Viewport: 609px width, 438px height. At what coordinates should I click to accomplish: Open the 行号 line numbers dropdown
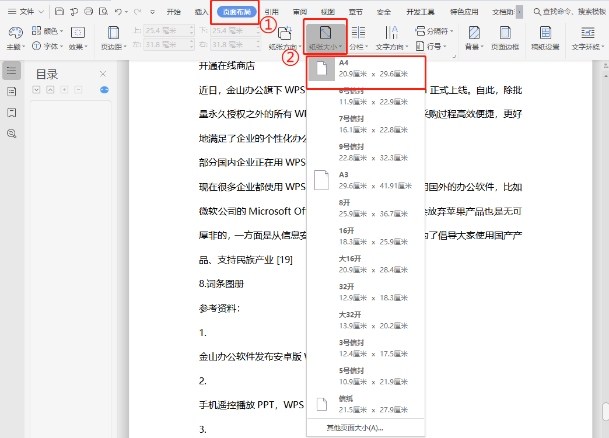pyautogui.click(x=430, y=46)
